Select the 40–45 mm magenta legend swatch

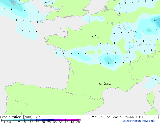click(68, 120)
